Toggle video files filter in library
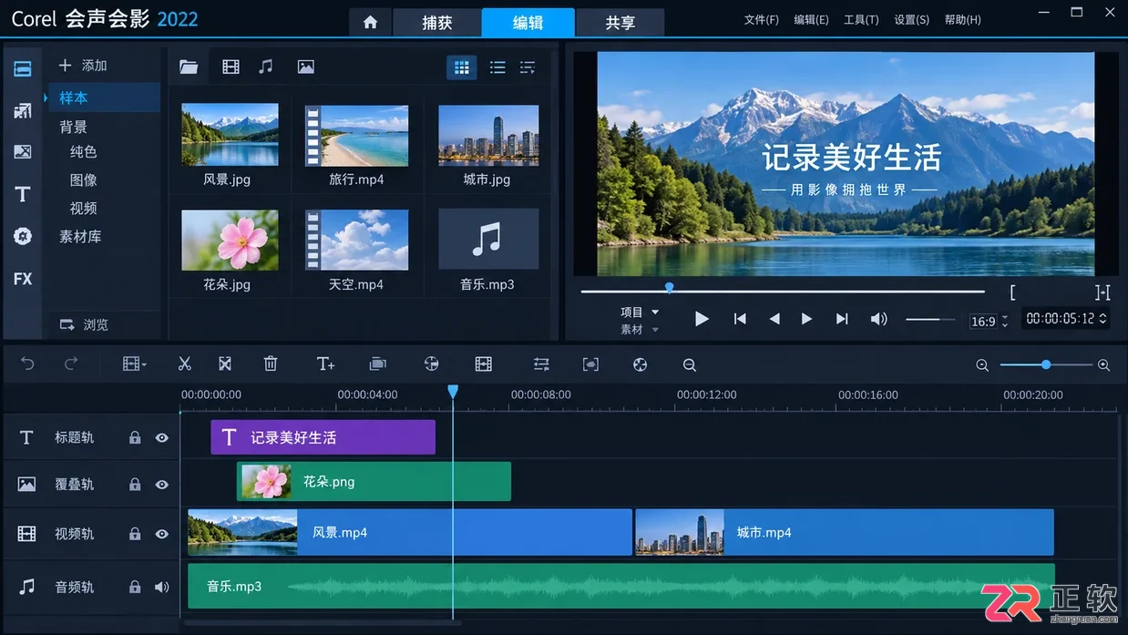This screenshot has width=1128, height=635. (231, 67)
